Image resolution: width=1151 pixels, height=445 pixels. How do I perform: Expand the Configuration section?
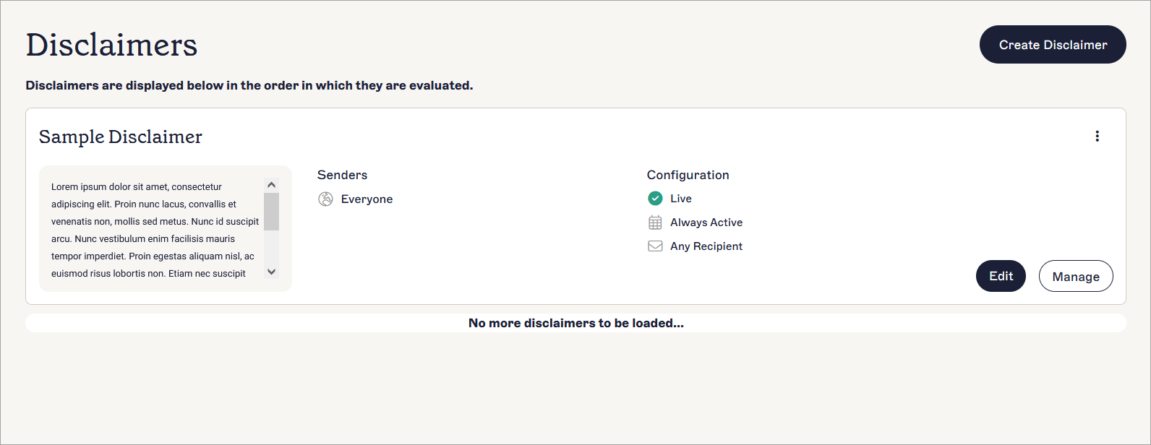[688, 175]
